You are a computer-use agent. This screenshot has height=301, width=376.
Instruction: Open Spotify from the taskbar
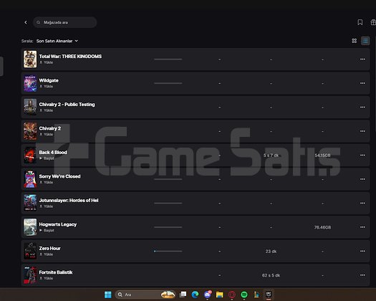click(x=244, y=295)
